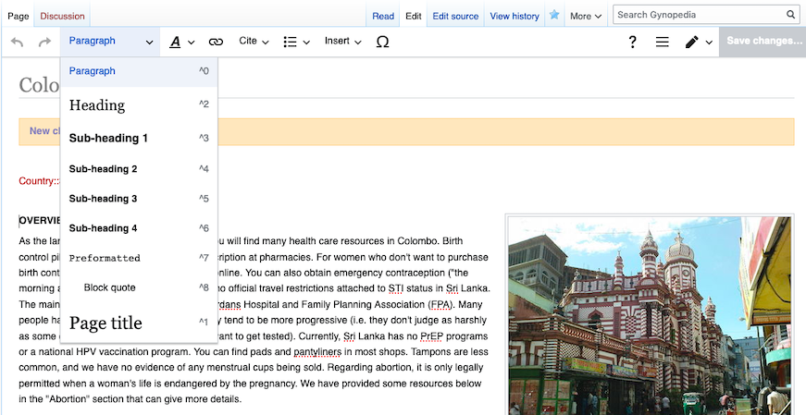
Task: Open the special character Omega tool
Action: coord(382,42)
